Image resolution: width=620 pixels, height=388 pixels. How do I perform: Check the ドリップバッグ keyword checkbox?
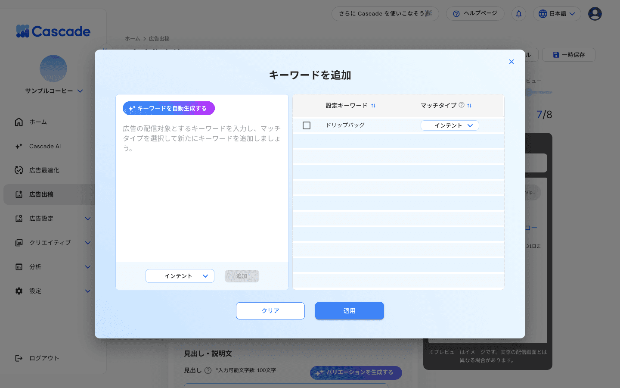[x=307, y=125]
